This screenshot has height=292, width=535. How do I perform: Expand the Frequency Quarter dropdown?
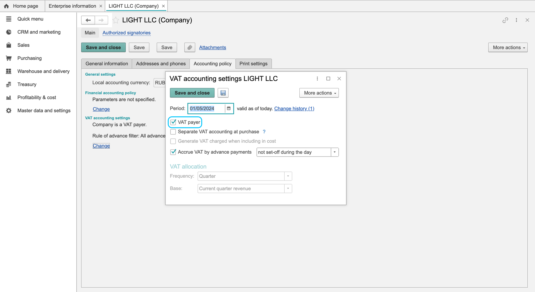coord(288,176)
